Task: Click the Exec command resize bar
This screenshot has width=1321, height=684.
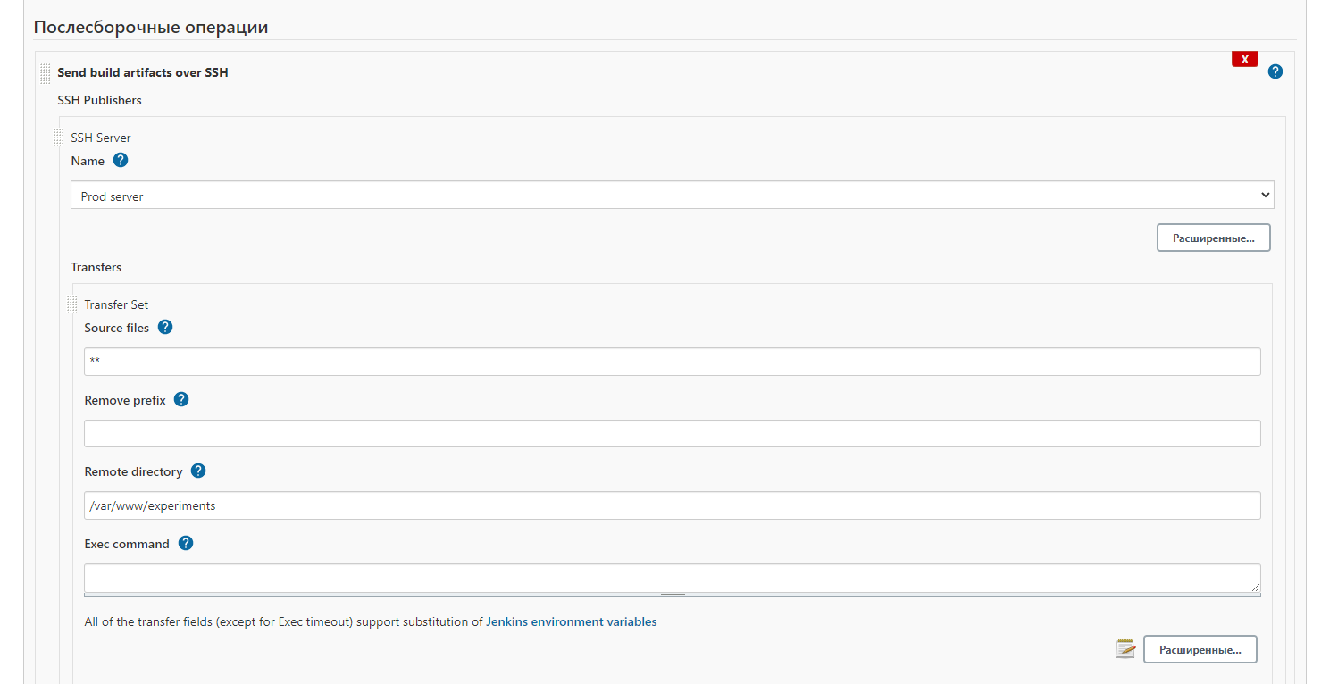Action: [x=672, y=595]
